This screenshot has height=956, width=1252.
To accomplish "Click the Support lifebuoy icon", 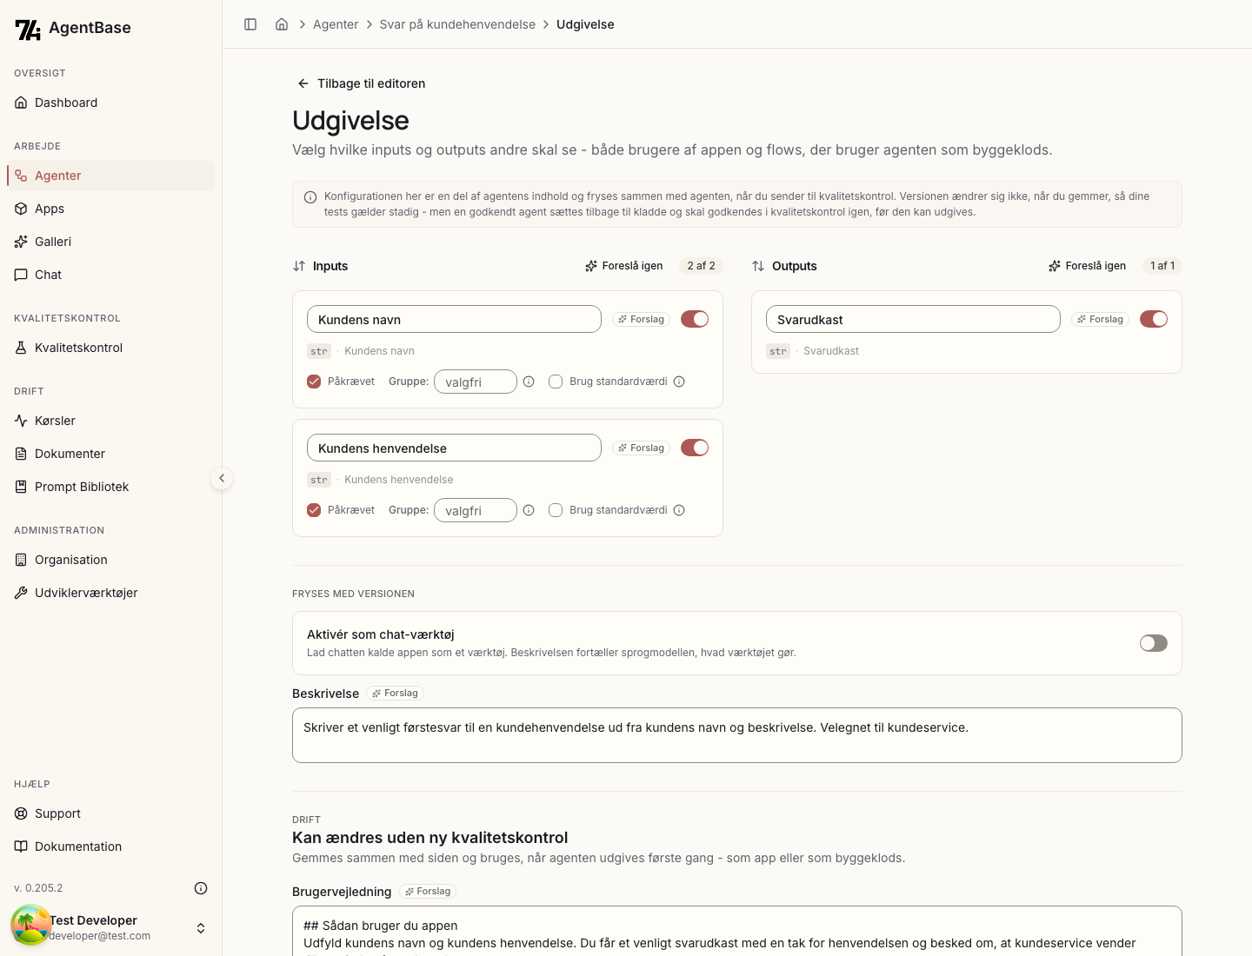I will 21,813.
